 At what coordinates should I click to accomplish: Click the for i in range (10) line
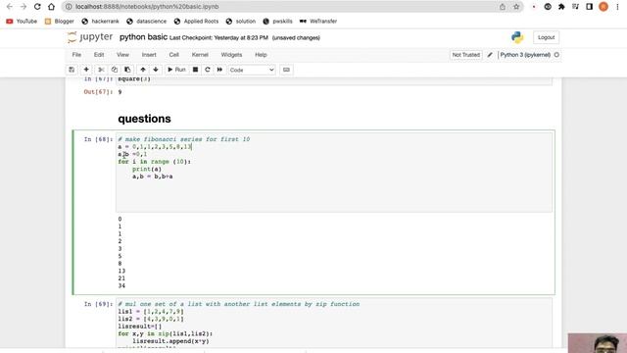155,162
